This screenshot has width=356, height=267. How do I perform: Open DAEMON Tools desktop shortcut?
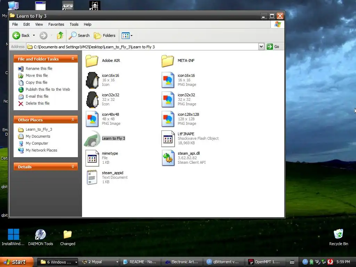pyautogui.click(x=40, y=237)
